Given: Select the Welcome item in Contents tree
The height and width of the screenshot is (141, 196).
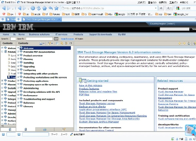Looking at the screenshot, I should (x=45, y=48).
